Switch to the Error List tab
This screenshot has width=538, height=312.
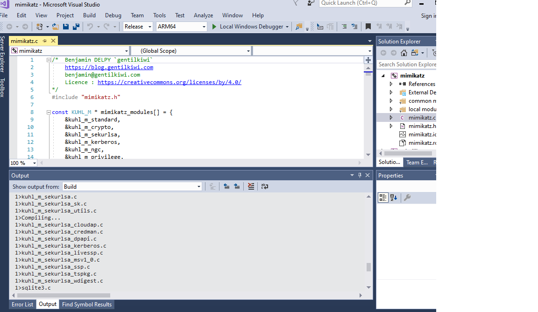point(22,304)
